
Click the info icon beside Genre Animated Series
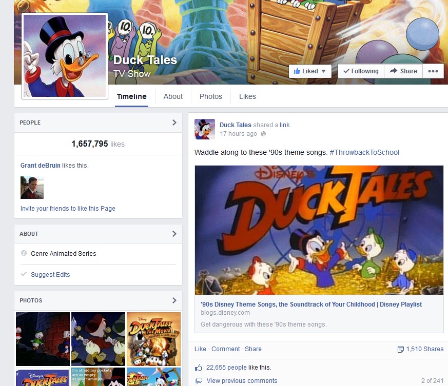pyautogui.click(x=24, y=254)
